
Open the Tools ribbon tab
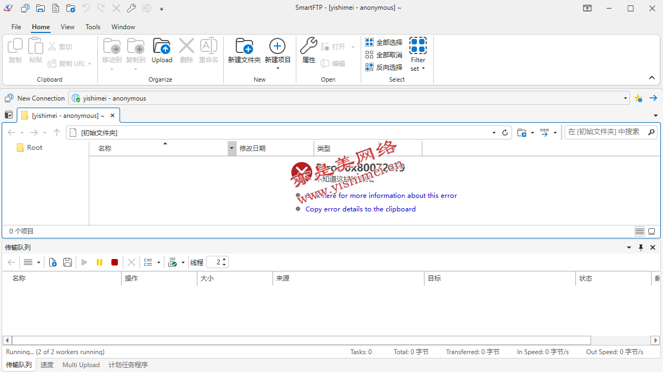(x=93, y=26)
